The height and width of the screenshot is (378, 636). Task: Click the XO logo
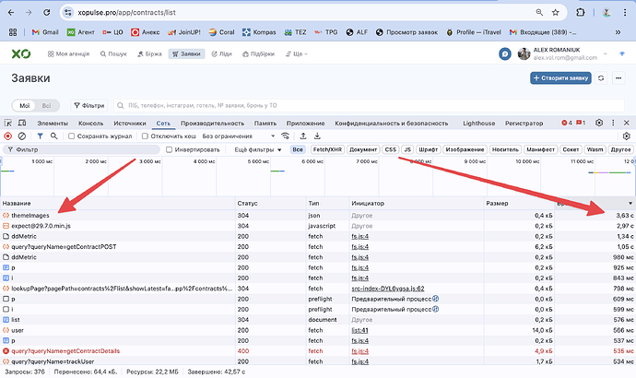pos(20,54)
